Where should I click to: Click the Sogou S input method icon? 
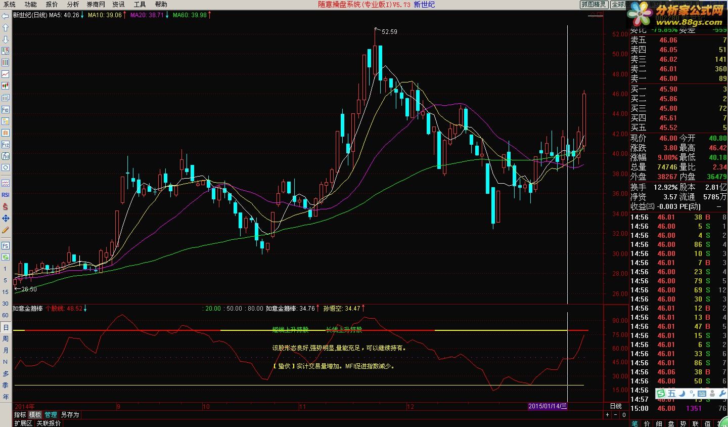[662, 394]
